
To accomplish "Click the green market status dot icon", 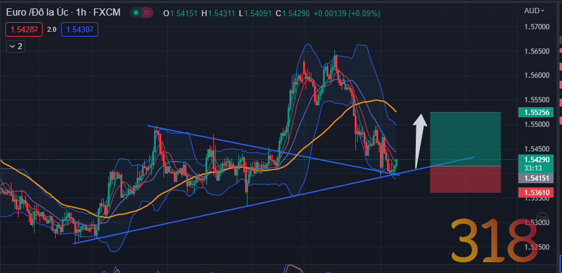I will pos(135,13).
